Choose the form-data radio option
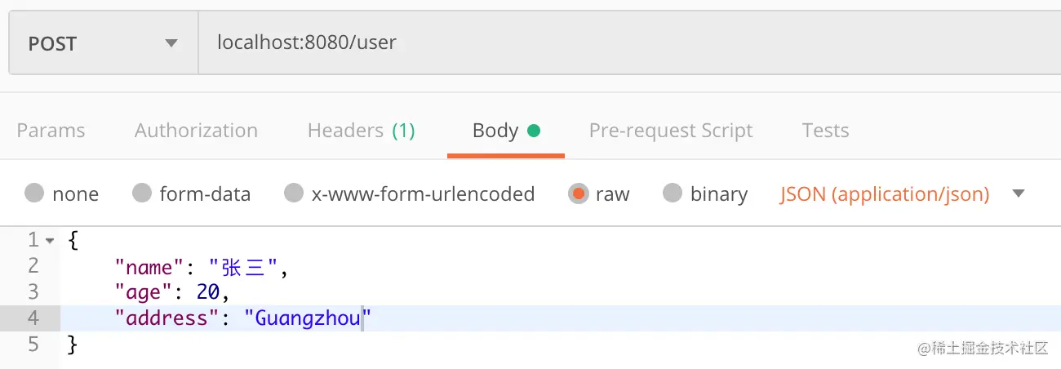1061x369 pixels. point(142,194)
